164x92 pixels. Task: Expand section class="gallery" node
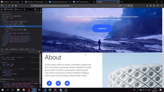coord(3,38)
